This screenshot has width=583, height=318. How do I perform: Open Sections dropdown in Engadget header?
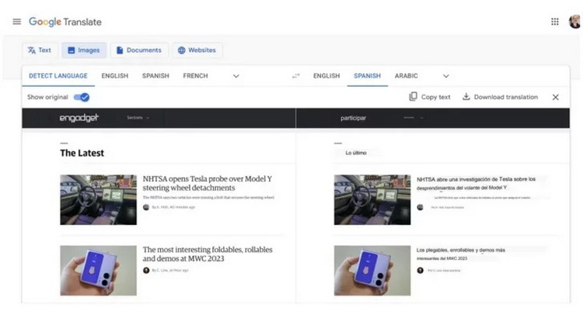(138, 118)
